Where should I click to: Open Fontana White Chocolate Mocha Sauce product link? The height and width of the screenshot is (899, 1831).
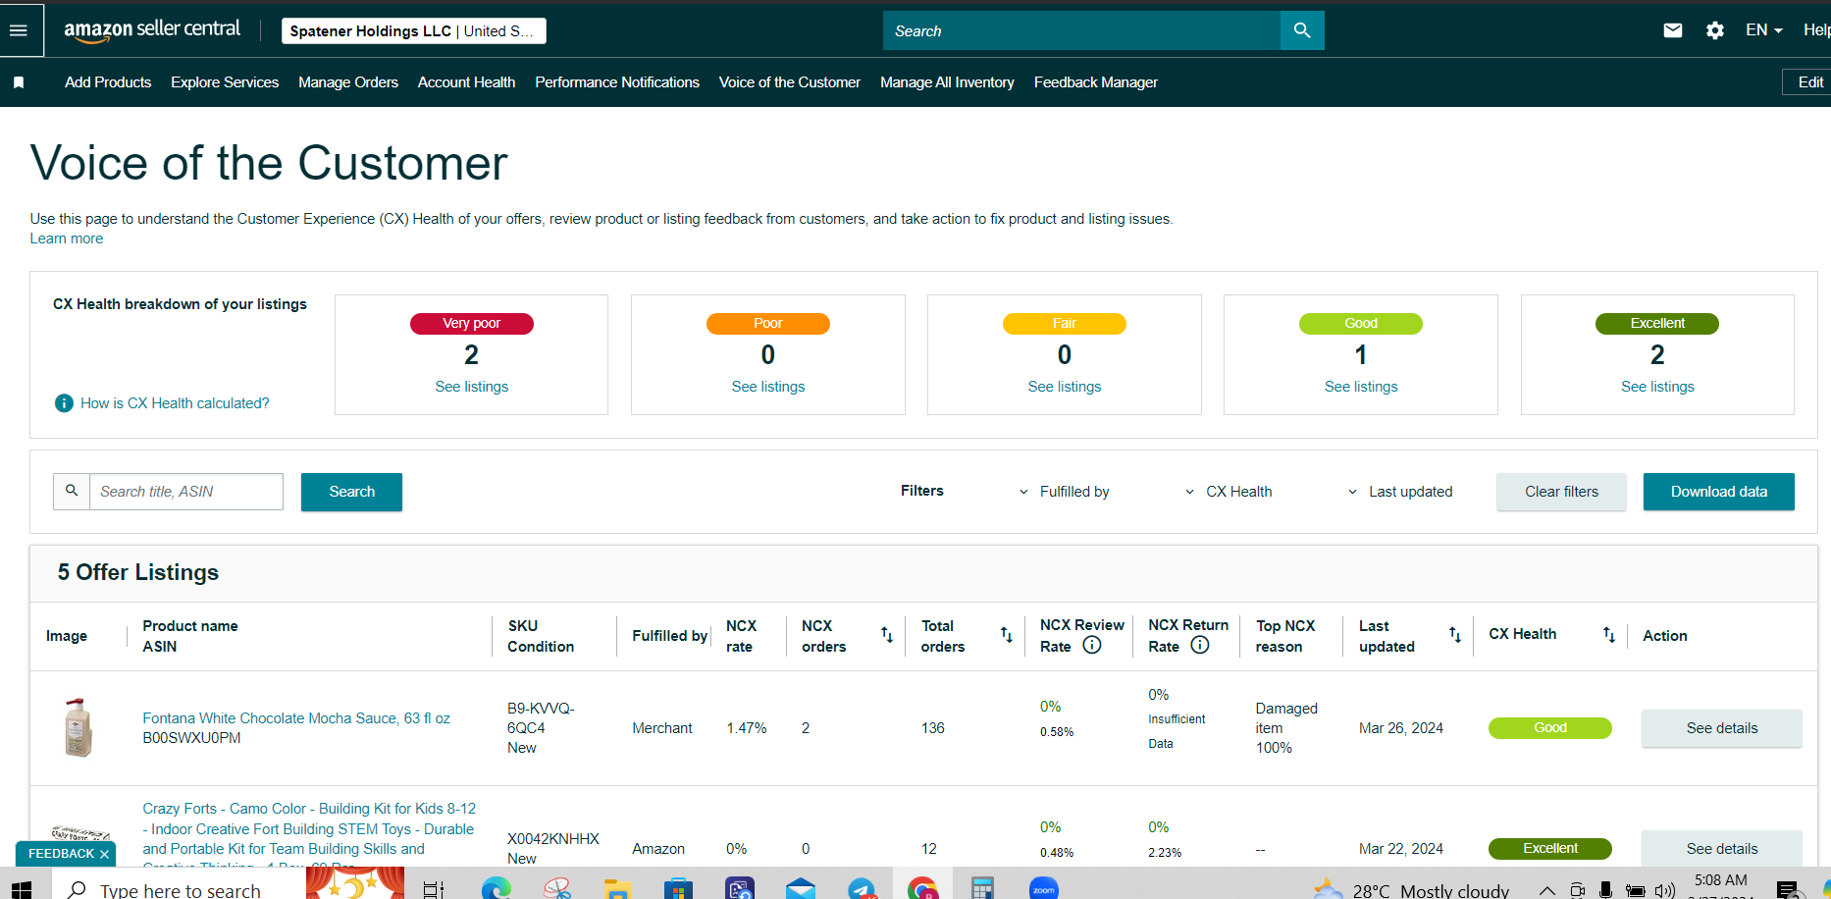coord(296,718)
